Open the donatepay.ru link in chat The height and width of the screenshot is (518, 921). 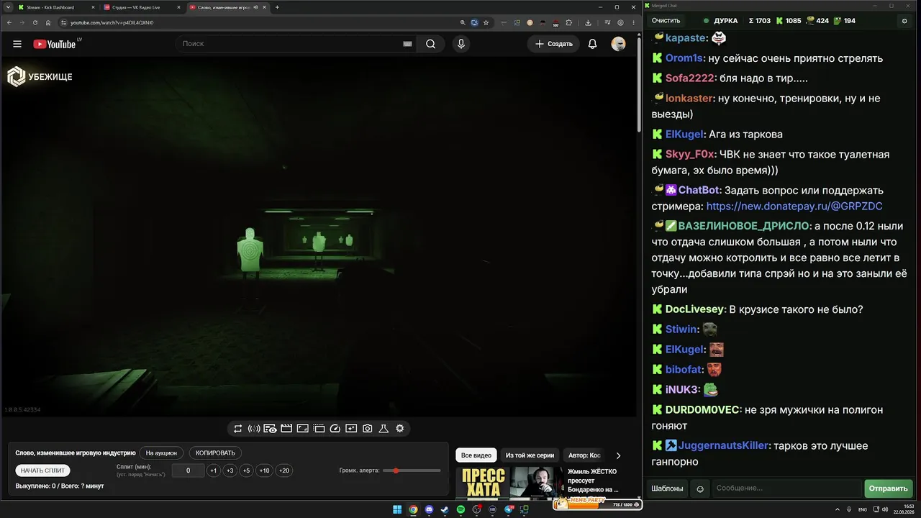coord(794,206)
